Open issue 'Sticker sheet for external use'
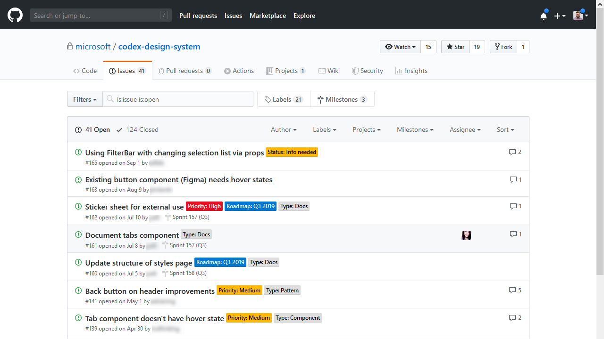This screenshot has width=604, height=339. point(134,207)
